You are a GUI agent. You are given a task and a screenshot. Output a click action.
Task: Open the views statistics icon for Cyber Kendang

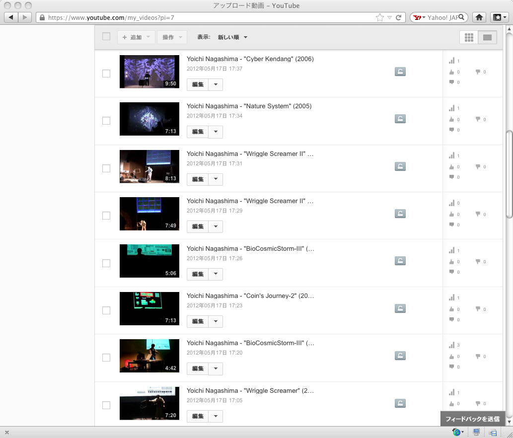click(452, 61)
